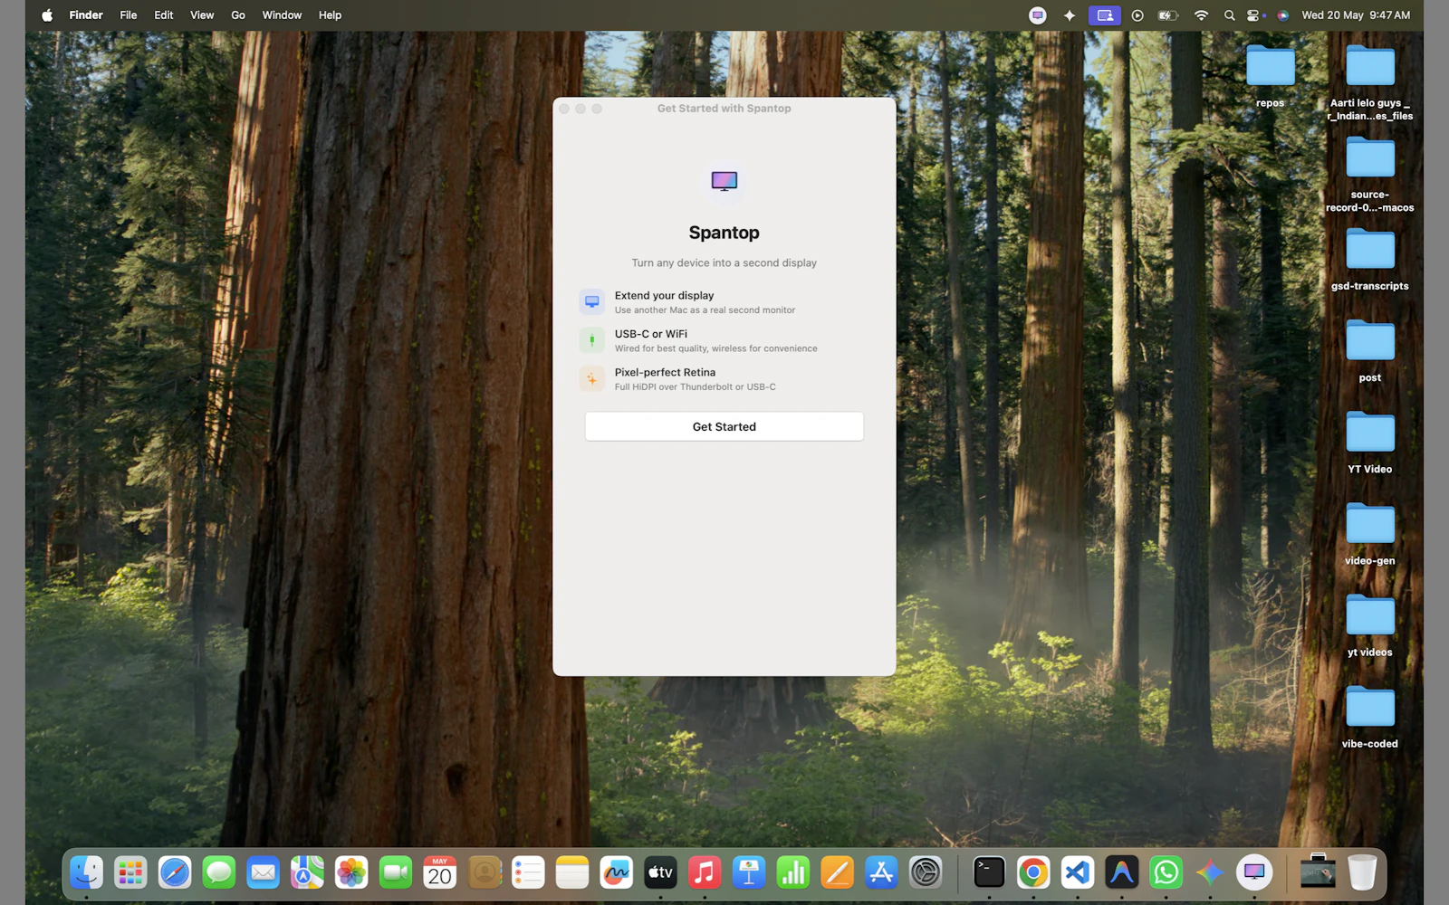Open the Wi-Fi status menu
This screenshot has height=905, width=1449.
pyautogui.click(x=1201, y=14)
